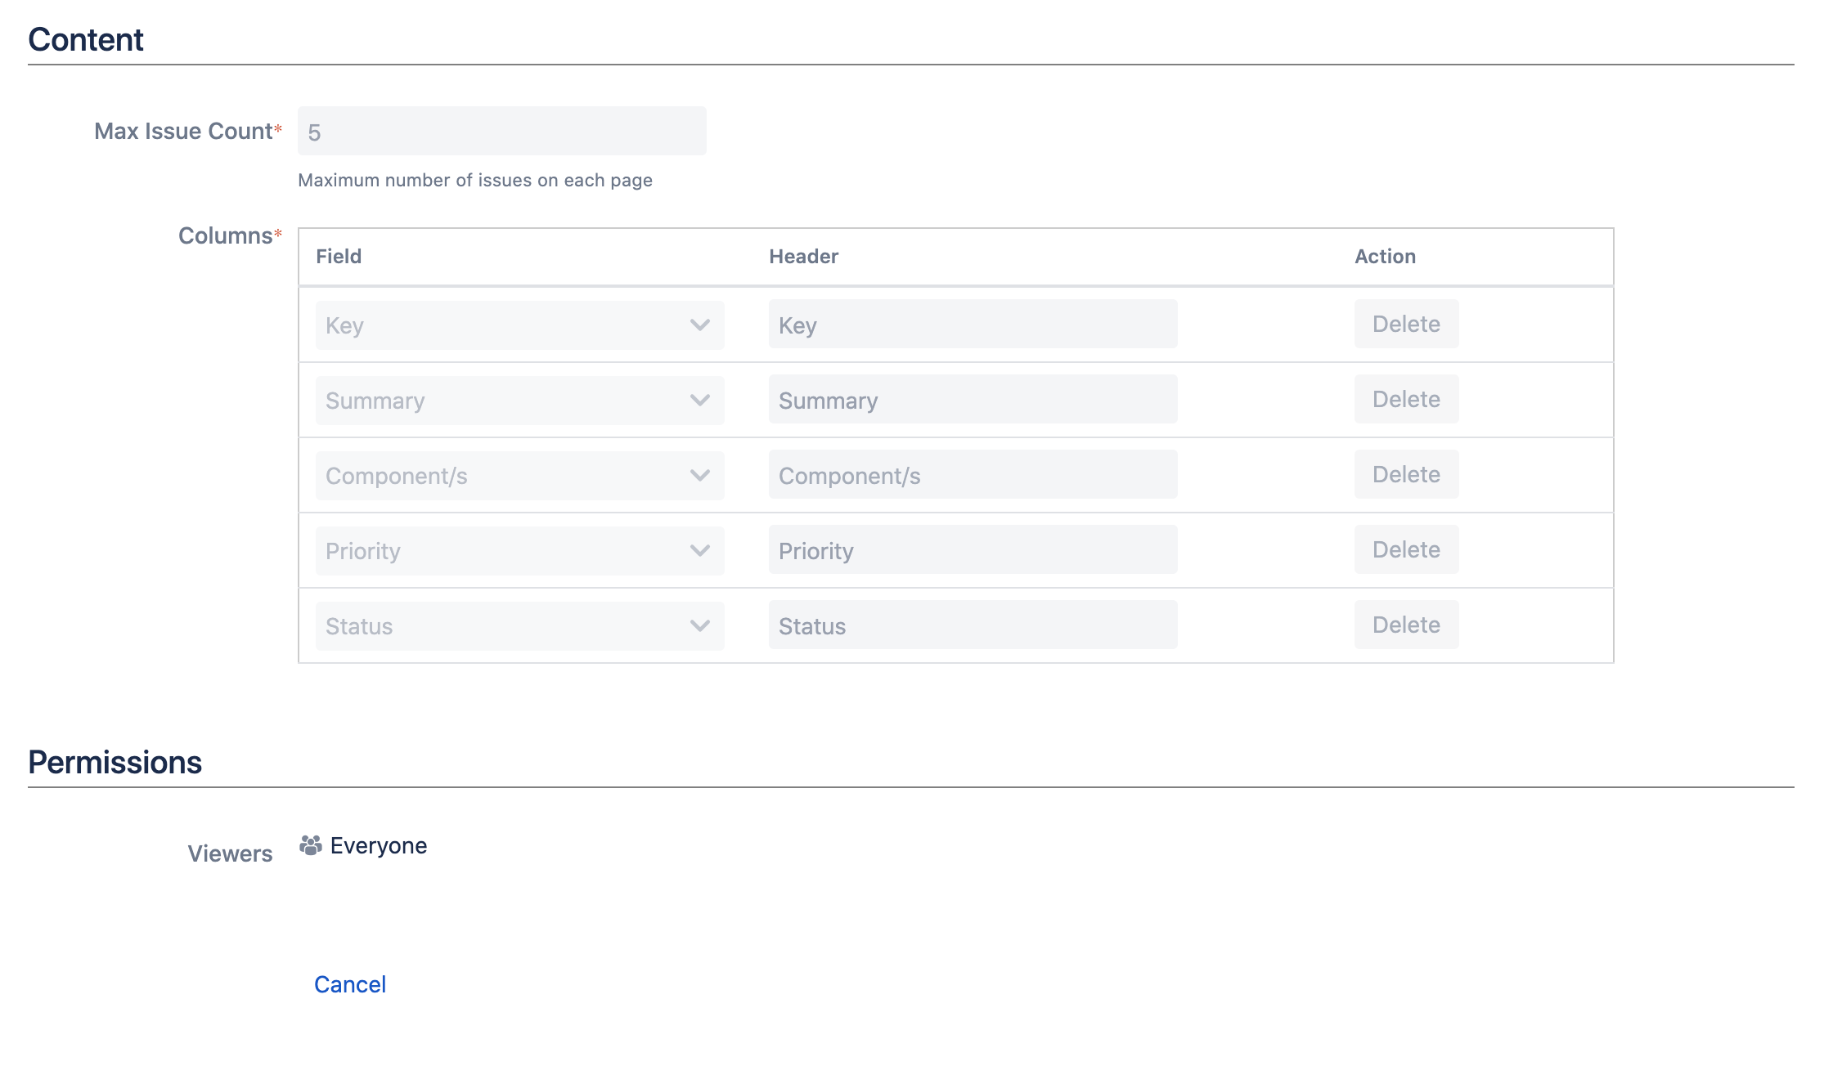Click the Key header text field
Viewport: 1824px width, 1084px height.
[972, 325]
